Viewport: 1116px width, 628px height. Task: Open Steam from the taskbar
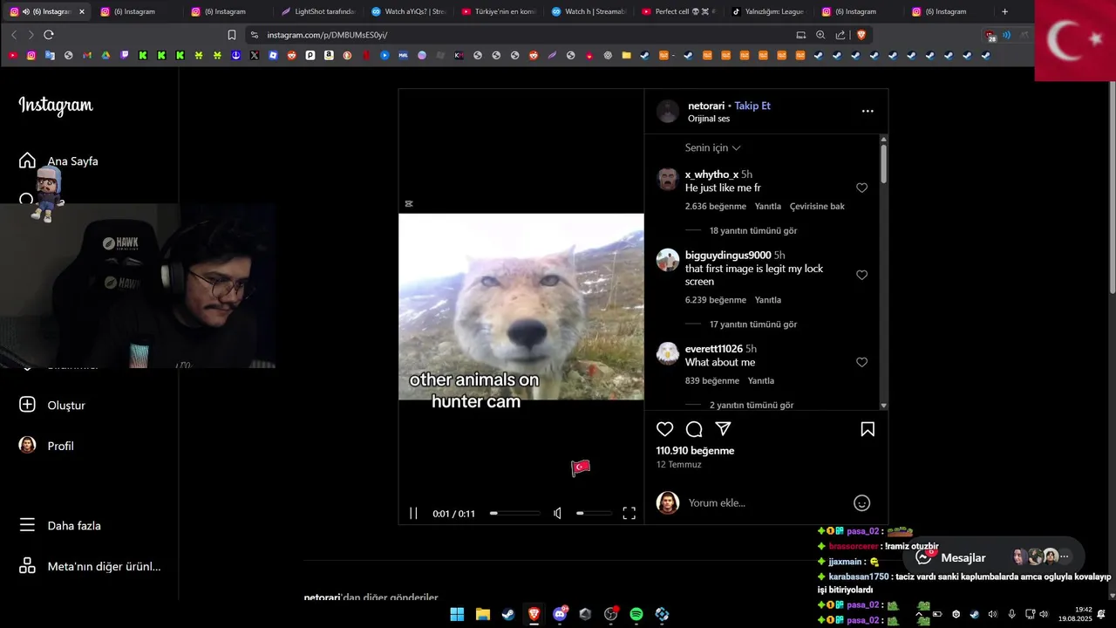click(x=507, y=614)
